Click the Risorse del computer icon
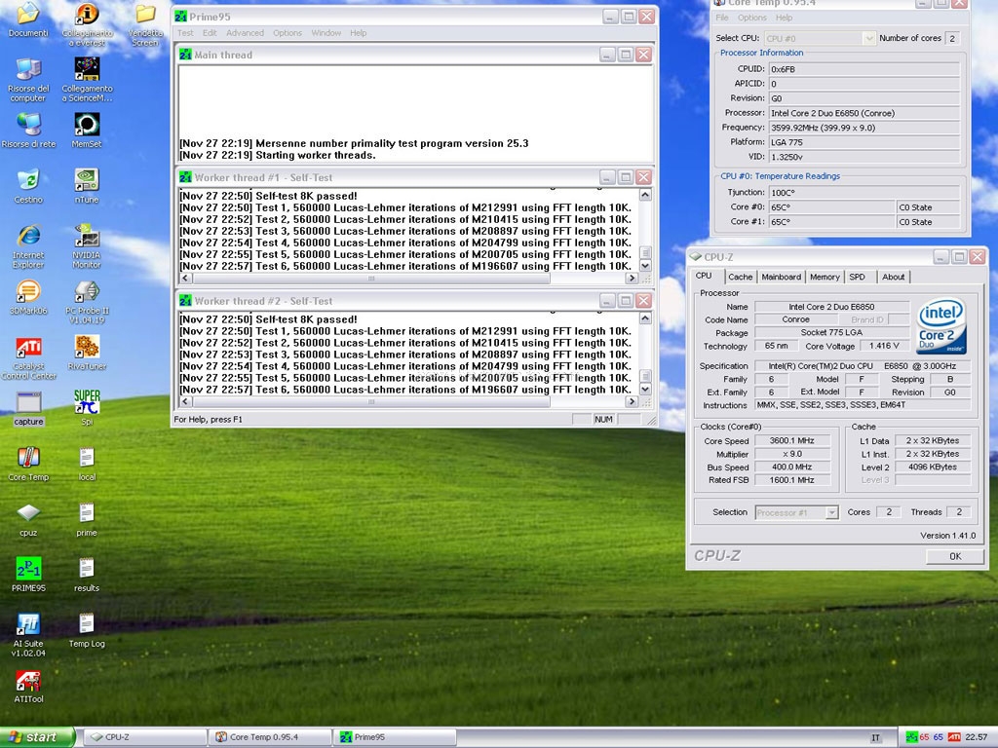Screen dimensions: 998x748 click(x=28, y=80)
